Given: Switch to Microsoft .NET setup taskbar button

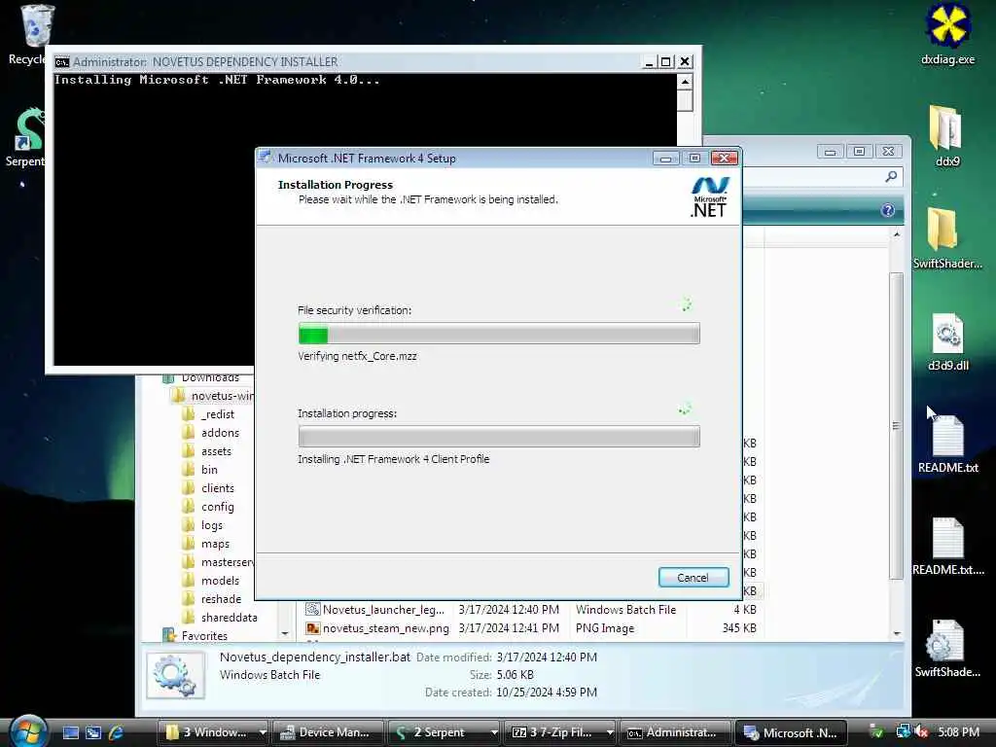Looking at the screenshot, I should [x=790, y=732].
